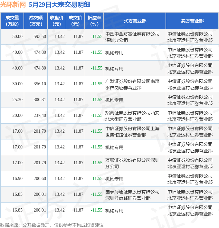The width and height of the screenshot is (219, 228).
Task: Select the 成交量(万股) column header
Action: pos(12,21)
